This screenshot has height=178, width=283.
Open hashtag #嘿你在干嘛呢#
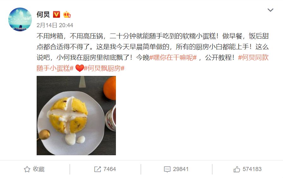tap(173, 58)
